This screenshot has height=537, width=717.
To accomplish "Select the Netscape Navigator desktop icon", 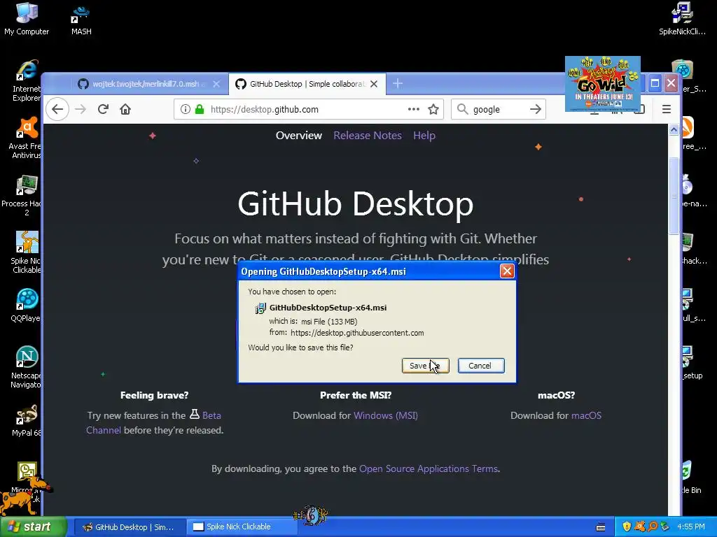I will tap(26, 367).
